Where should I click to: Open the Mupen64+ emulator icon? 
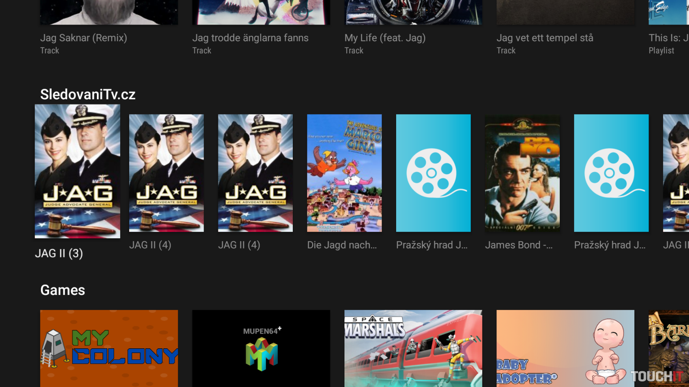point(261,348)
